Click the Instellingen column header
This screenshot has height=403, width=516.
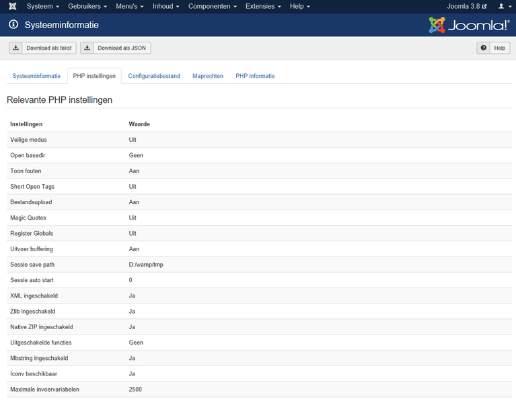click(26, 124)
